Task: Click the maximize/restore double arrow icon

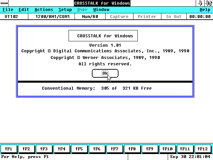Action: pos(209,3)
